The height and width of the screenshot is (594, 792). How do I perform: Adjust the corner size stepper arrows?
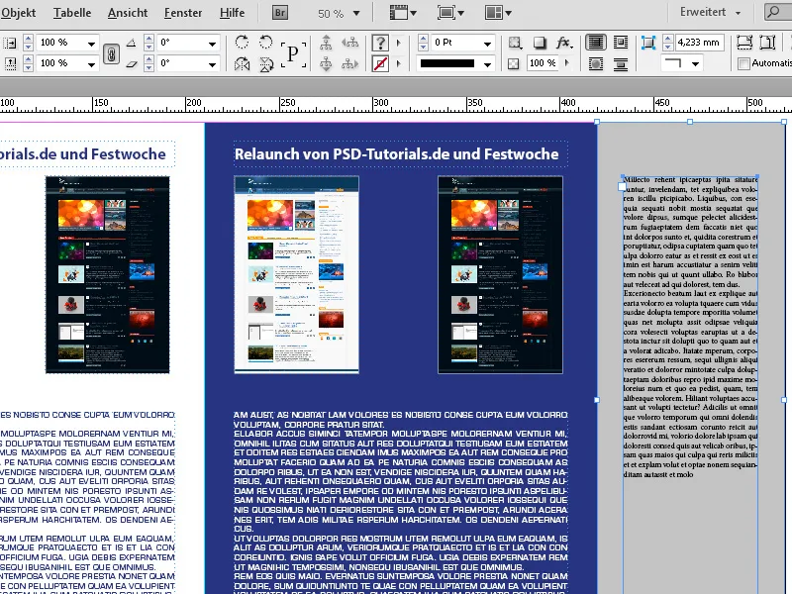667,43
